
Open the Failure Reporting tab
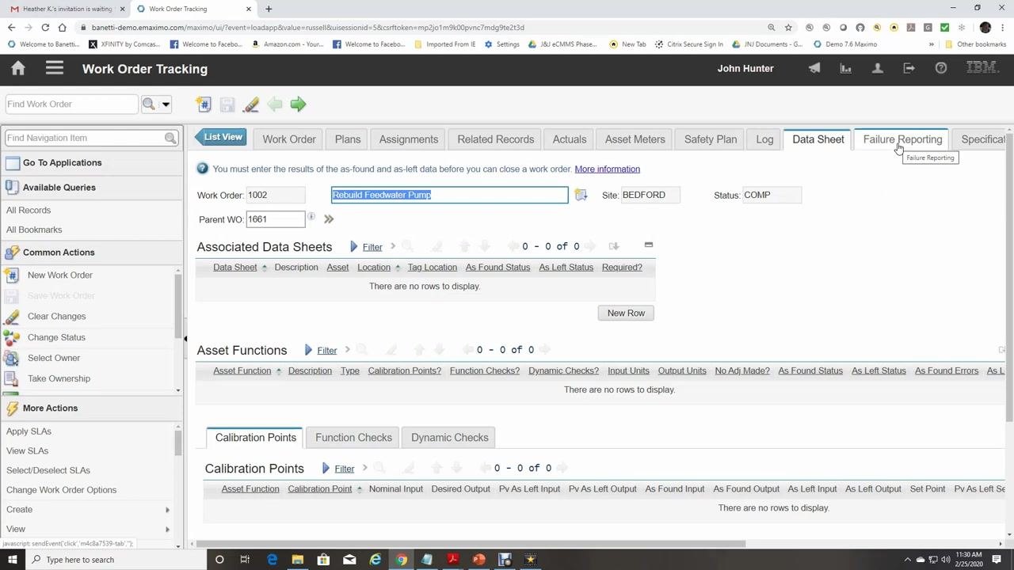(x=902, y=139)
